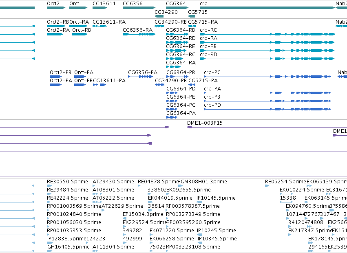The width and height of the screenshot is (347, 253).
Task: Click EST FGM308H01.3prime
Action: (x=203, y=182)
